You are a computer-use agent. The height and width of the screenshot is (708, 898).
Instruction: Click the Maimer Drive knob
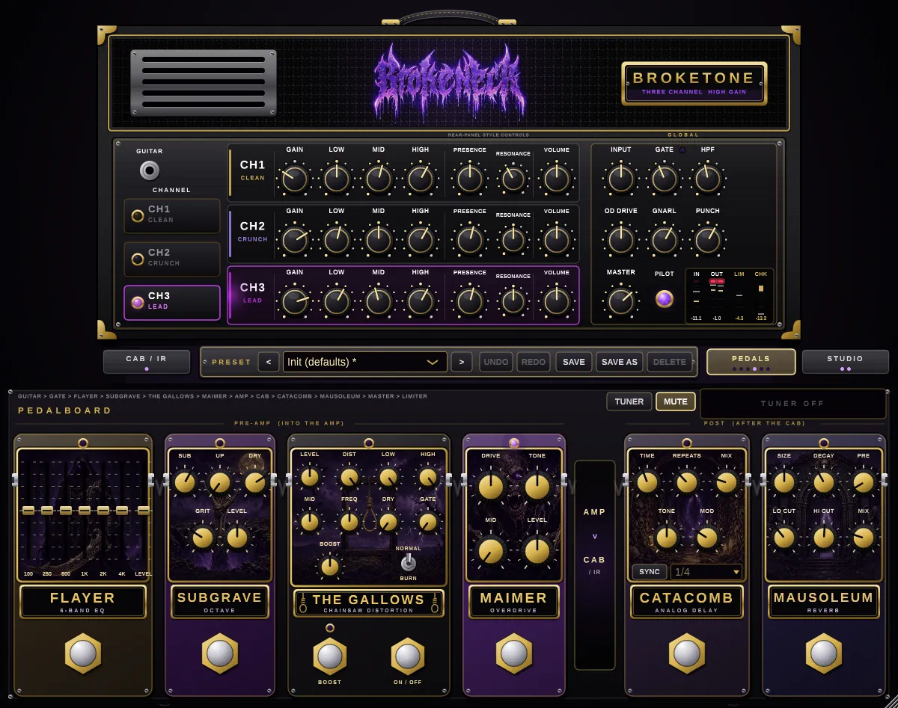491,487
